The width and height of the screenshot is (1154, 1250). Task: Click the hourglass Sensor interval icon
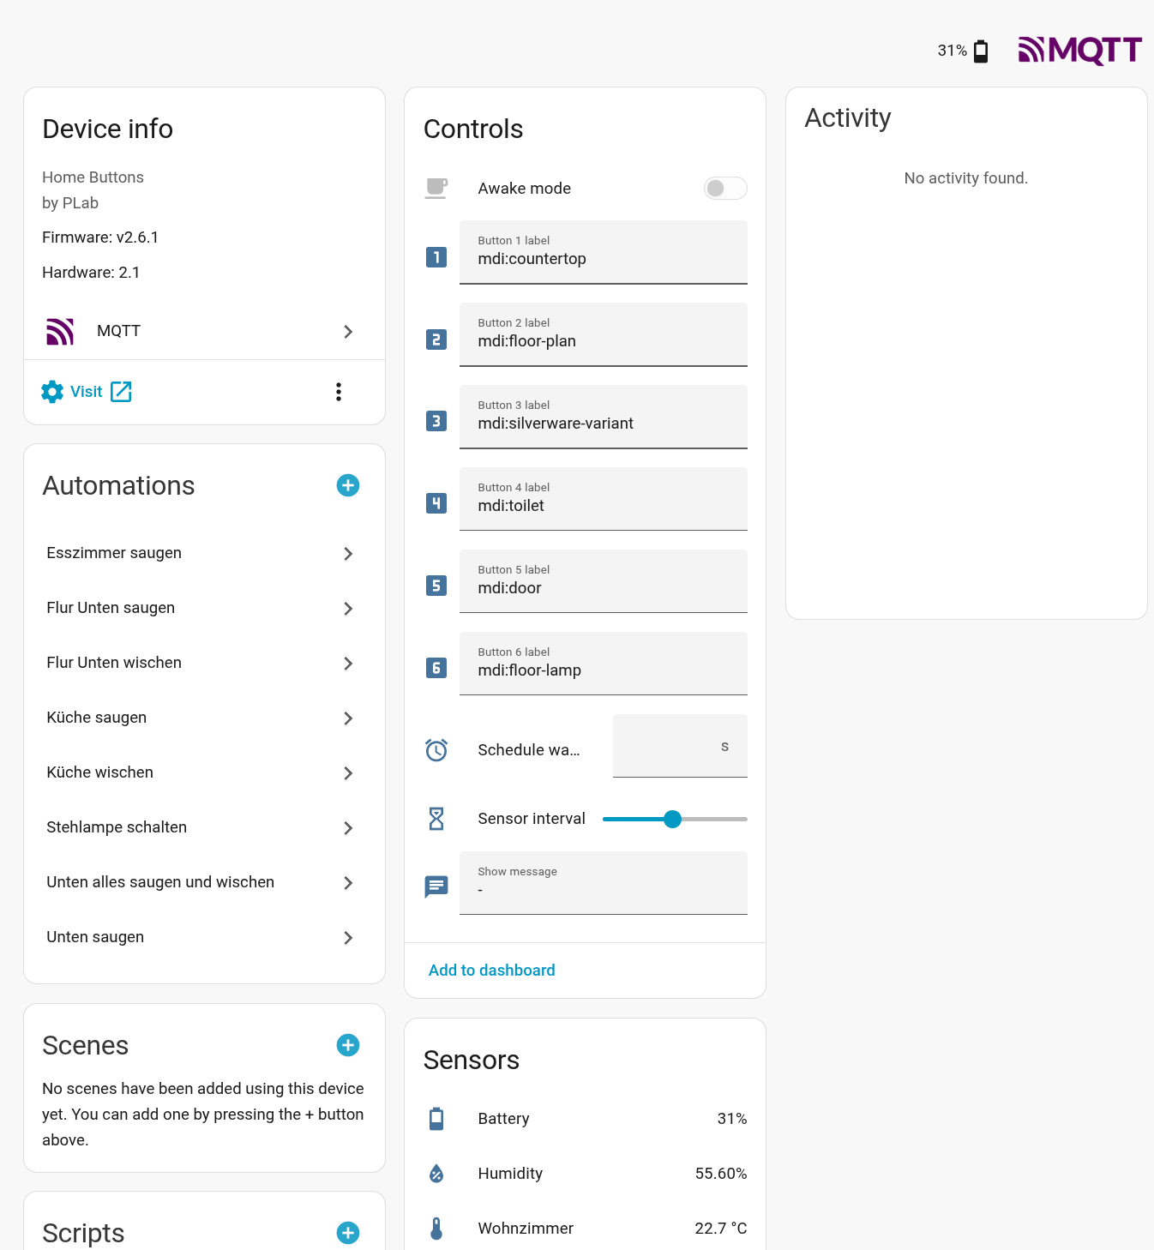(436, 819)
